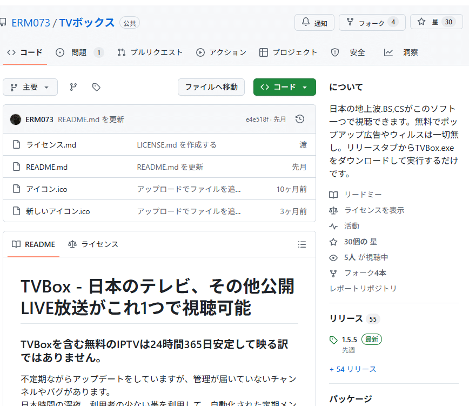Open the ERM073 owner link
The image size is (469, 406).
(30, 23)
